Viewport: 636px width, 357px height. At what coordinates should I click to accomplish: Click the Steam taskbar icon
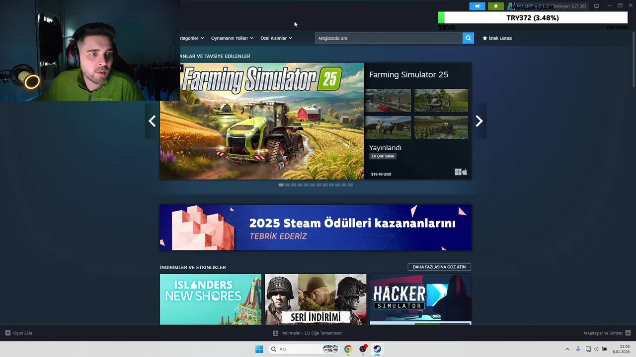[378, 349]
